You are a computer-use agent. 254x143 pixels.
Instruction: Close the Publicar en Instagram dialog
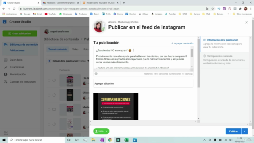(246, 22)
